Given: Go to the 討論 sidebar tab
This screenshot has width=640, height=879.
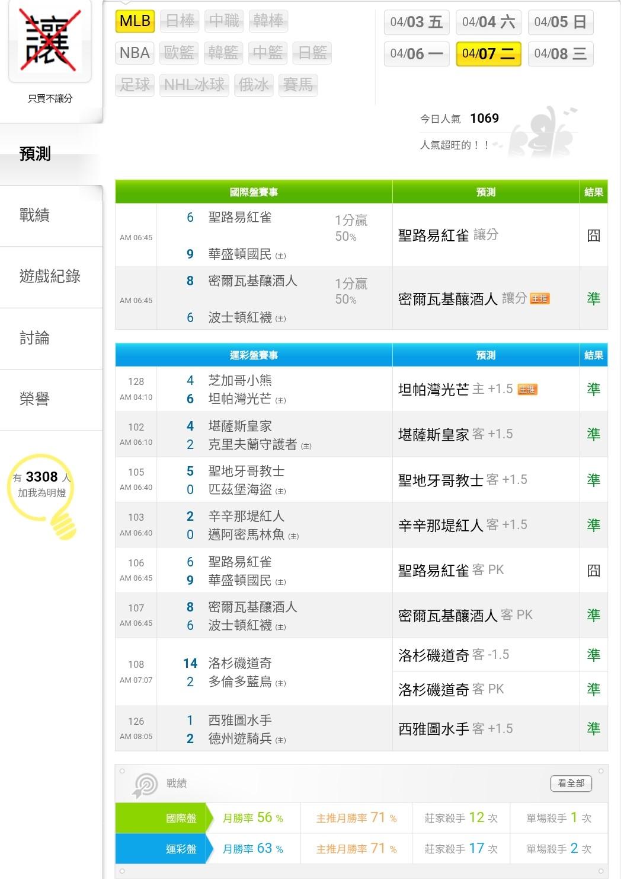Looking at the screenshot, I should (x=34, y=338).
